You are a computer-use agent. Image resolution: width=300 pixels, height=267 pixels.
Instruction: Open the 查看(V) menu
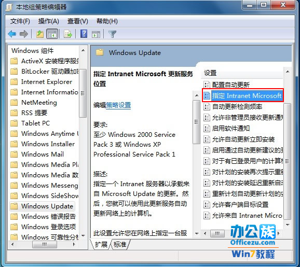(77, 21)
